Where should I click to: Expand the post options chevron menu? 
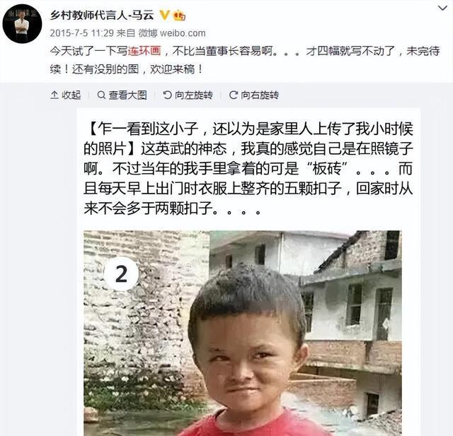tap(442, 8)
